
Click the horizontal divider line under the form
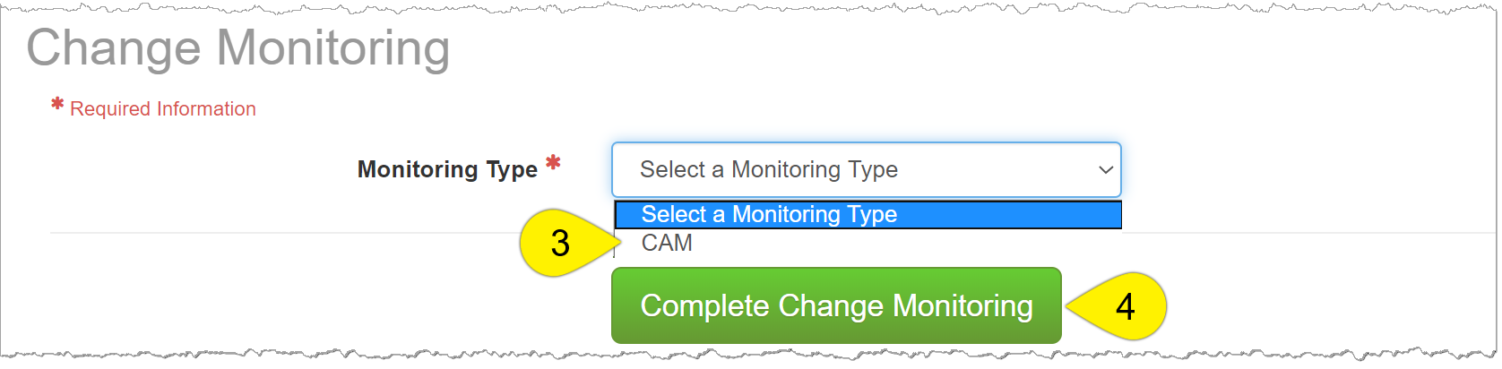323,233
